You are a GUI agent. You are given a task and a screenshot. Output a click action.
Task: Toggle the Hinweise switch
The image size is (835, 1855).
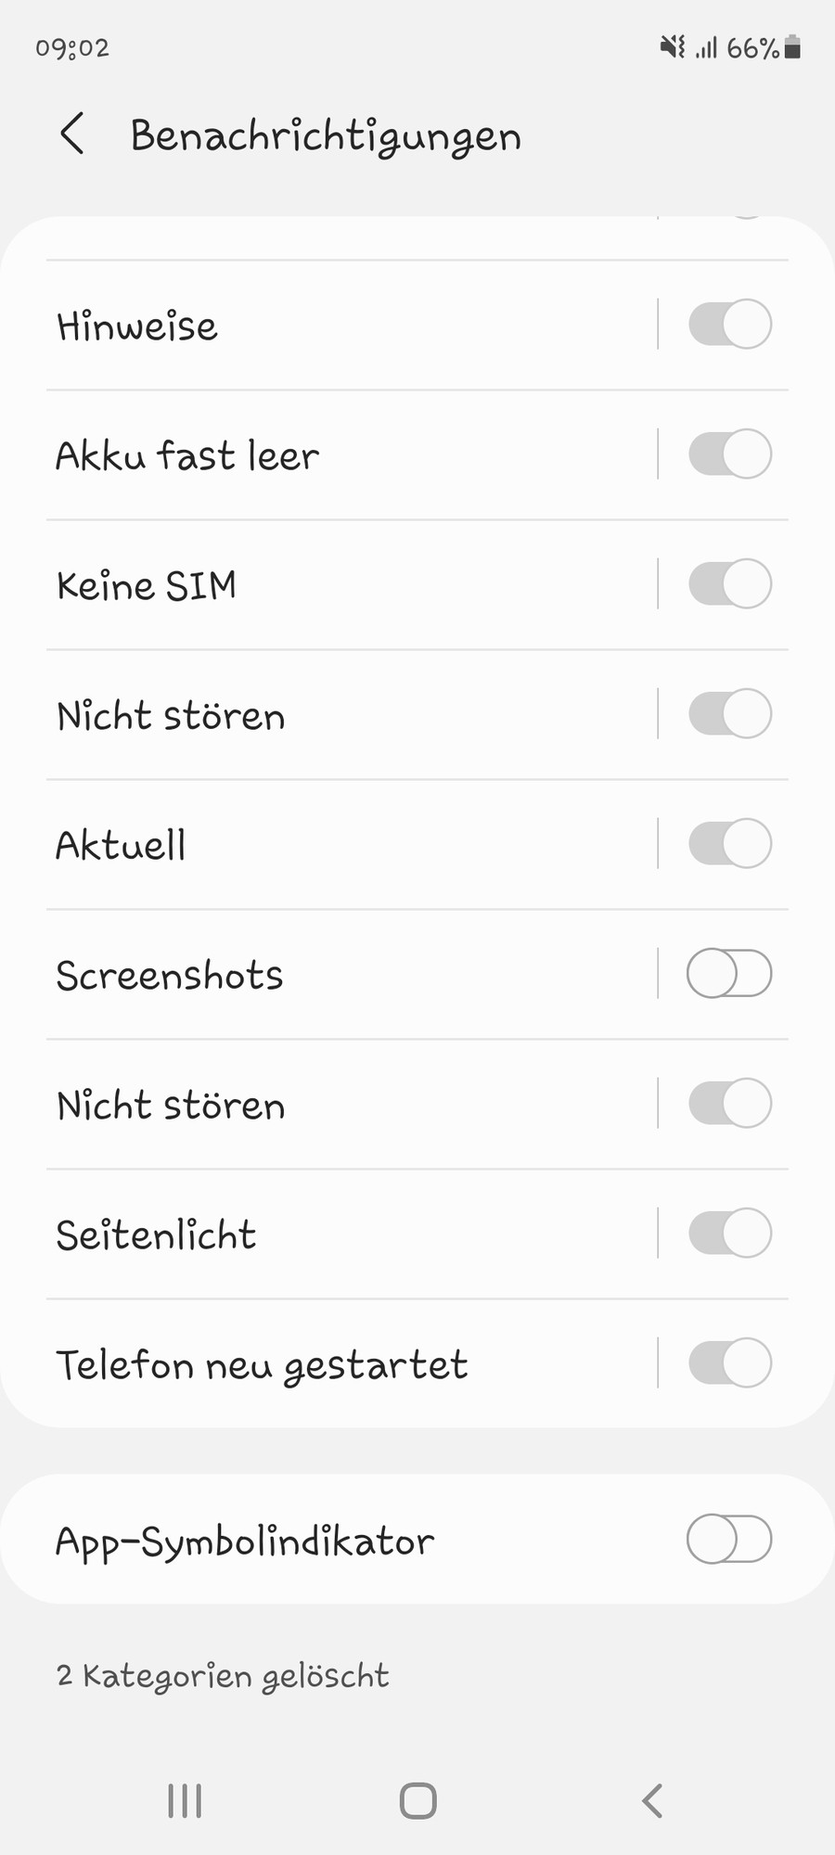tap(729, 325)
